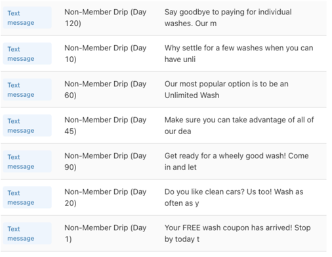The width and height of the screenshot is (332, 257).
Task: Select the 'Get ready for a wheely good wash' preview
Action: pyautogui.click(x=237, y=162)
